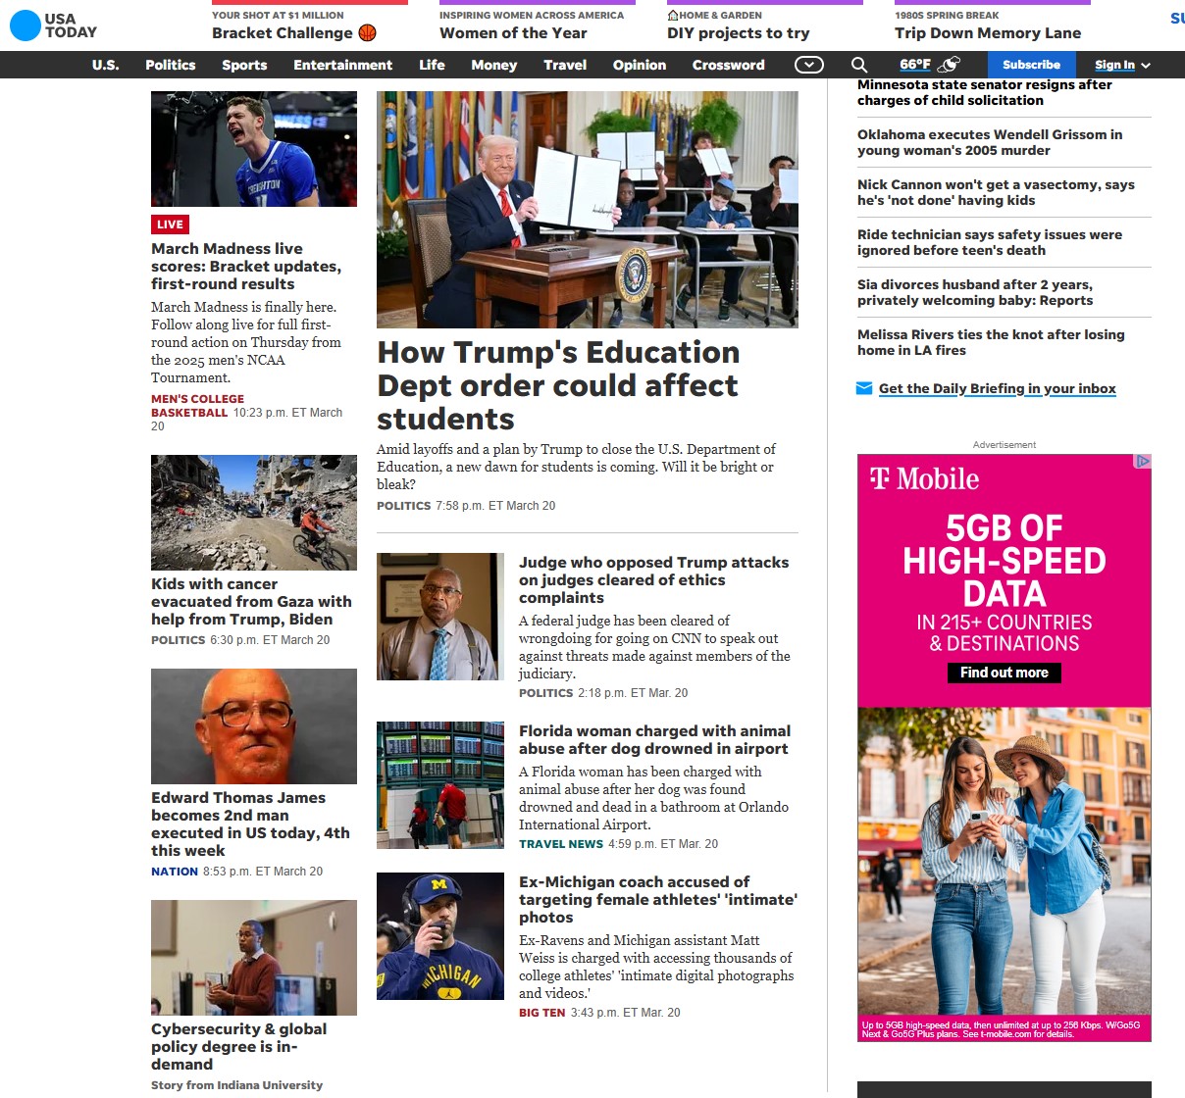Click the Creighton basketball player thumbnail
The width and height of the screenshot is (1185, 1098).
coord(254,149)
